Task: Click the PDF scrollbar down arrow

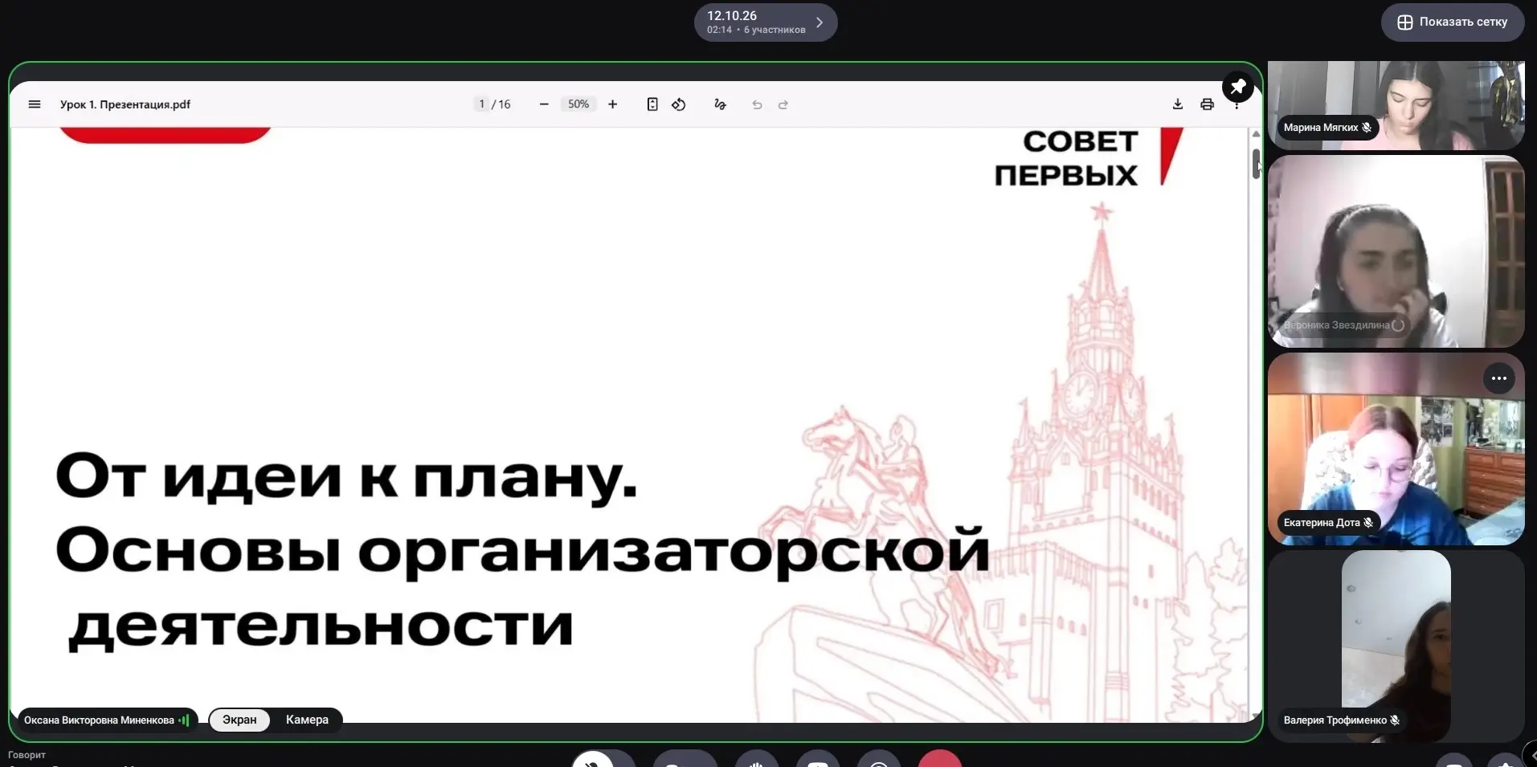Action: tap(1256, 715)
